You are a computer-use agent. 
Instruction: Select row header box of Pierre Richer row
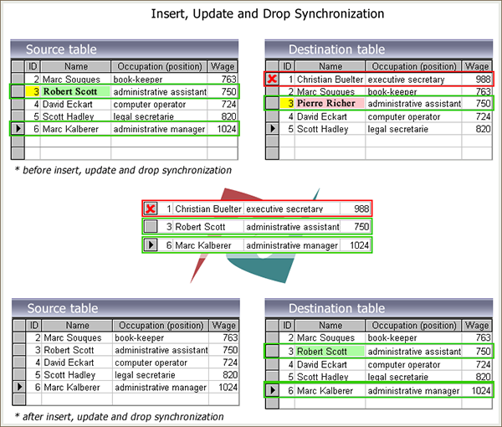[273, 103]
